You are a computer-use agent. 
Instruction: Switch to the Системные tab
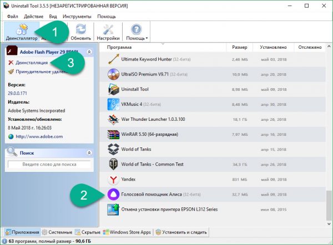tap(57, 232)
